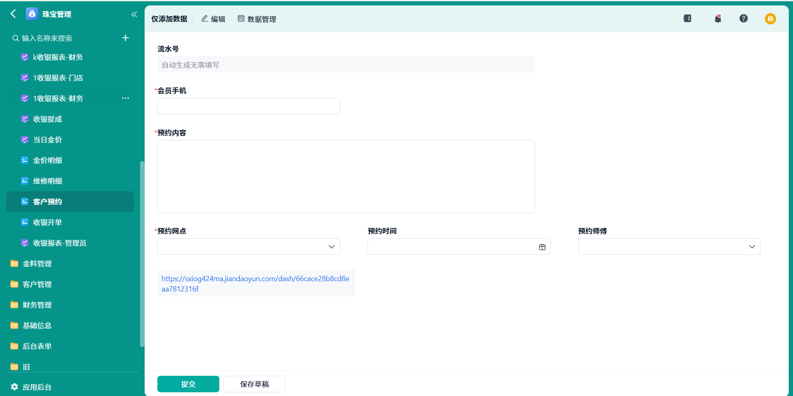Viewport: 793px width, 396px height.
Task: Click the 提交 button
Action: click(x=188, y=384)
